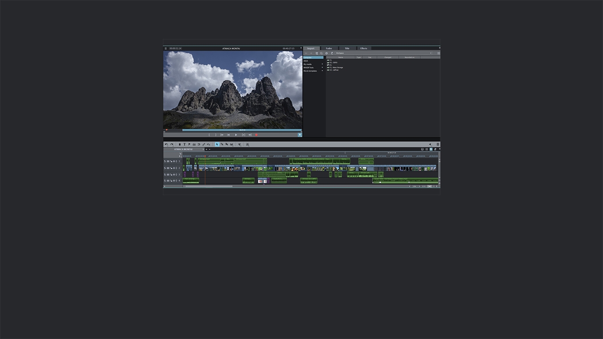Screen dimensions: 603x339
Task: Click the Delete trash icon in the toolbar
Action: pos(180,144)
